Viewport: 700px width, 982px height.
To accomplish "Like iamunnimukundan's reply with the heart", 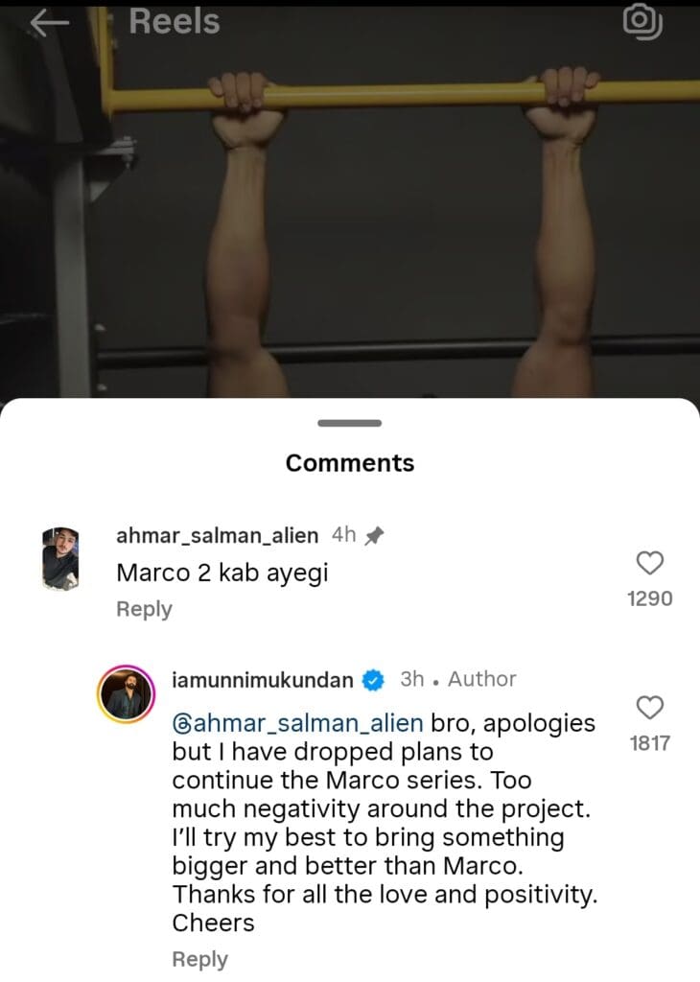I will (x=650, y=708).
